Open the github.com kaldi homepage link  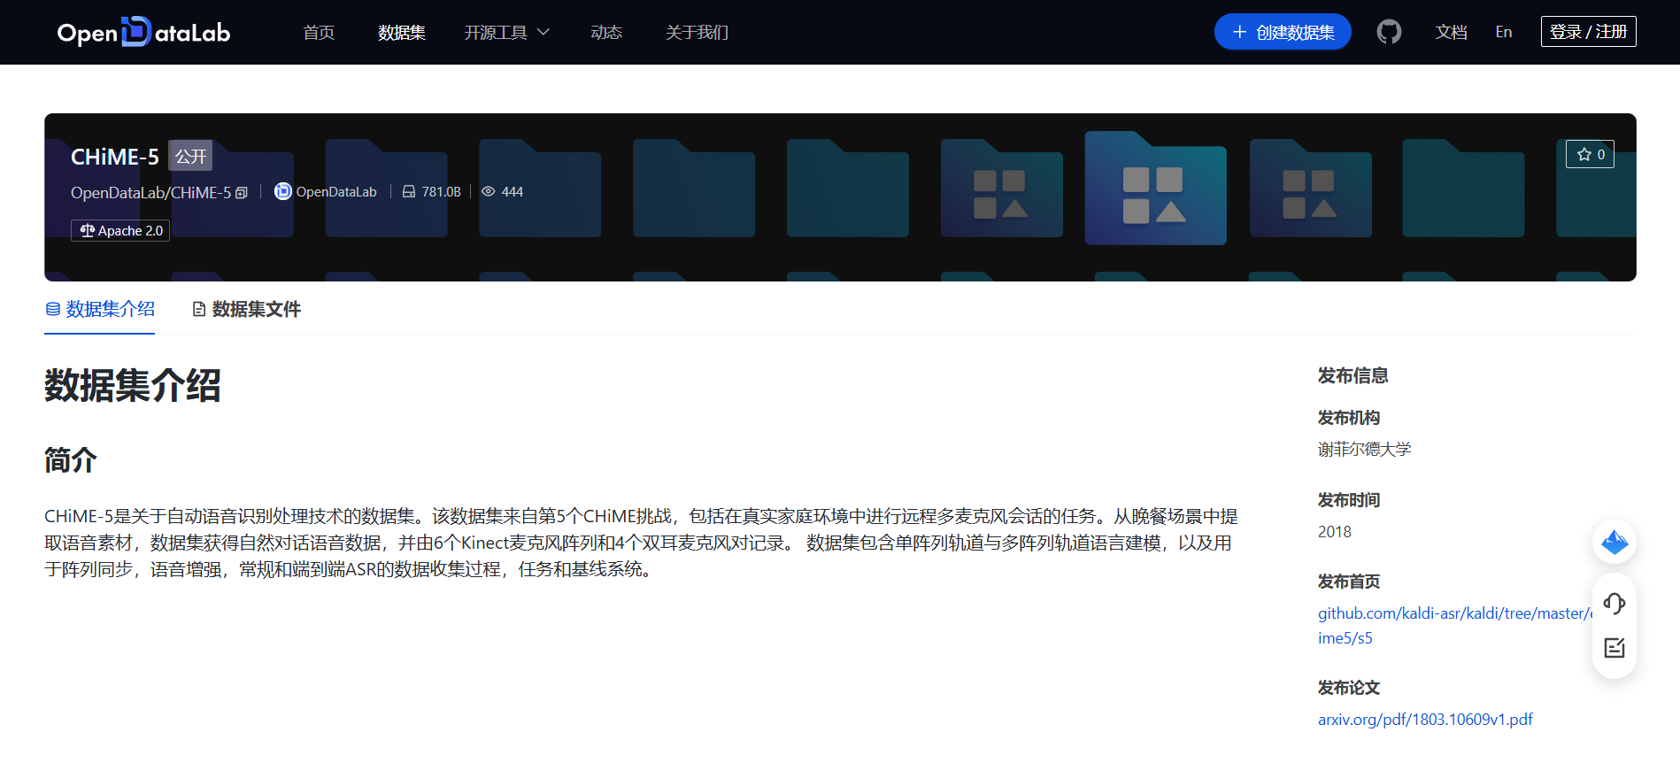tap(1454, 625)
